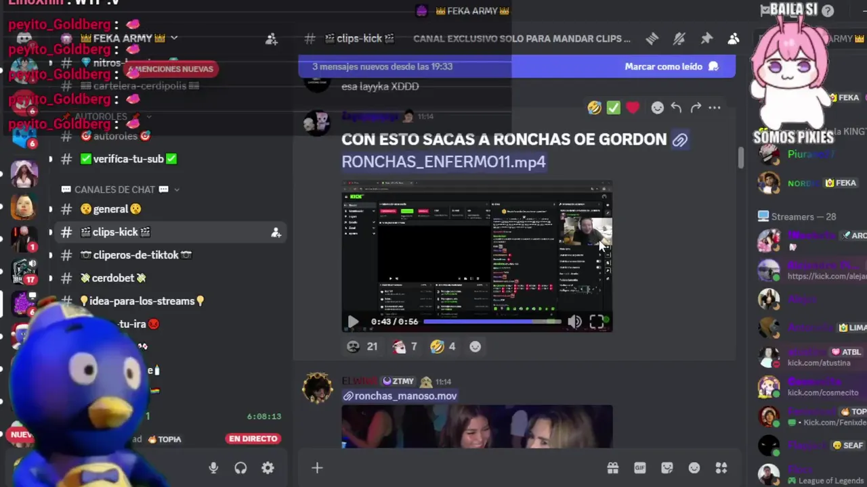This screenshot has height=487, width=867.
Task: Open the ronchas_manoso video thumbnail
Action: 477,426
